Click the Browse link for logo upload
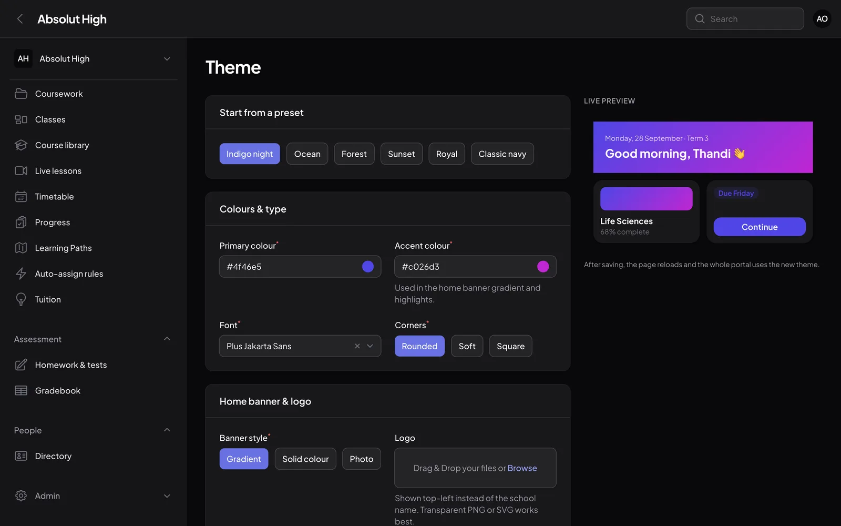 522,468
